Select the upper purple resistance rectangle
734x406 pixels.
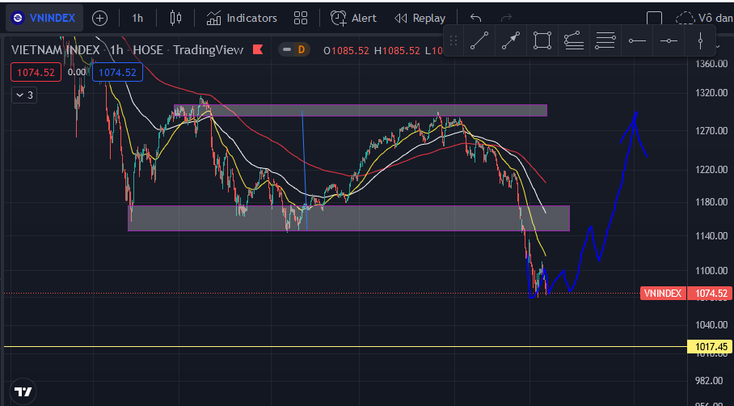[361, 111]
